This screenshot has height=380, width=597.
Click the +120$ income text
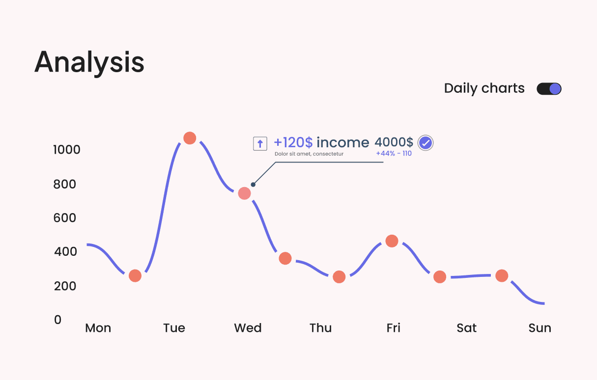(x=321, y=142)
